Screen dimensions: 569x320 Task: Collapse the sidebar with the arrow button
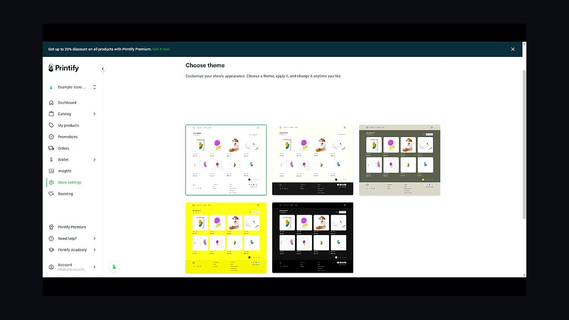coord(103,69)
